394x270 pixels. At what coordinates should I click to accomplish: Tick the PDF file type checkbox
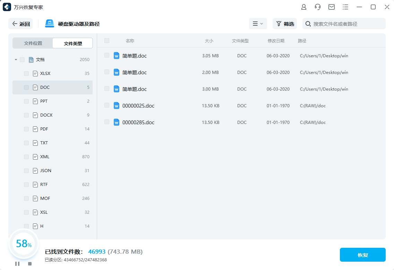26,129
